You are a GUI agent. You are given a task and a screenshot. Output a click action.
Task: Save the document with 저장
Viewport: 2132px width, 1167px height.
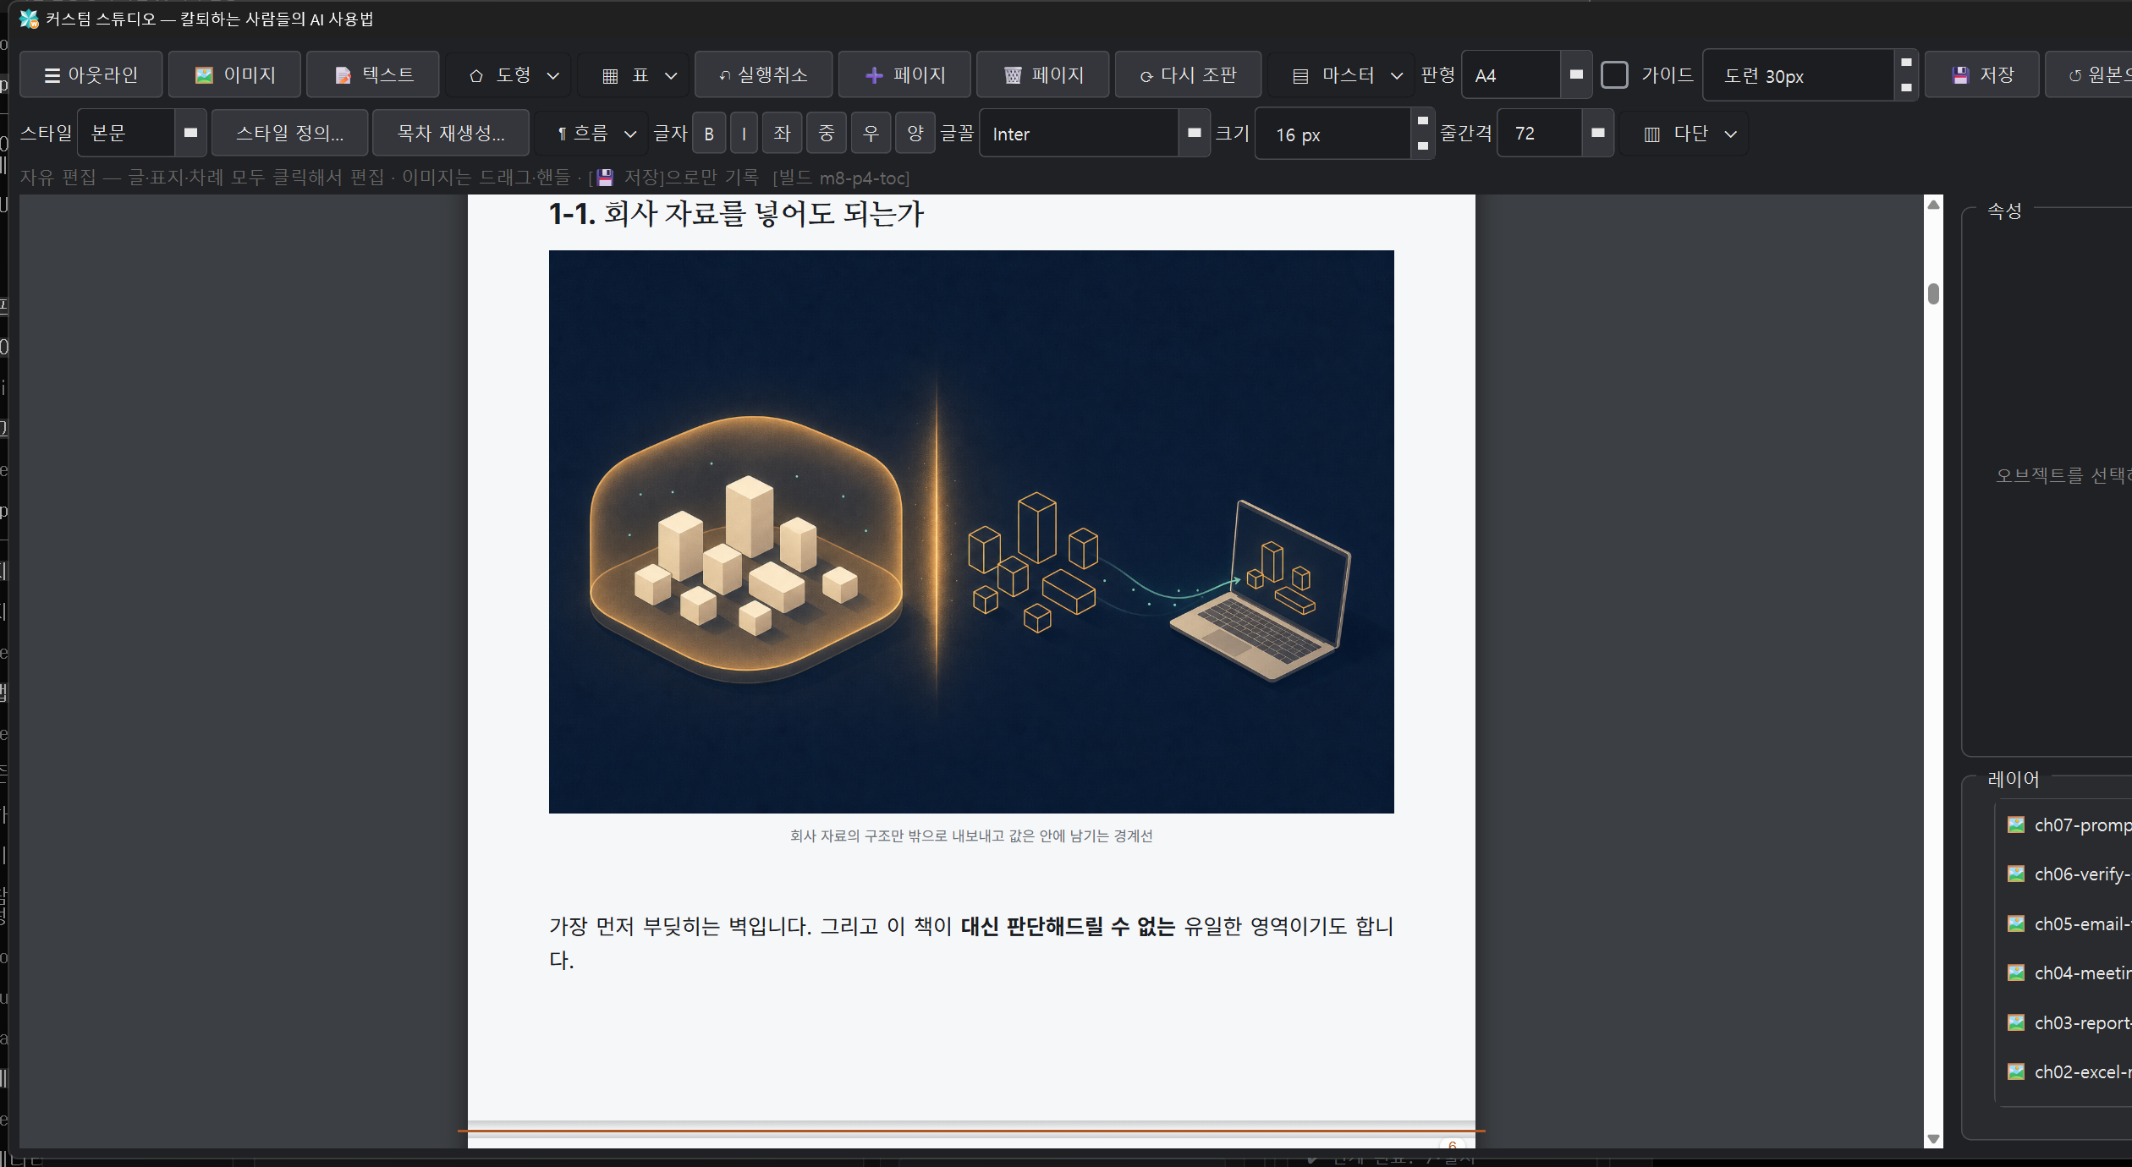[1982, 75]
